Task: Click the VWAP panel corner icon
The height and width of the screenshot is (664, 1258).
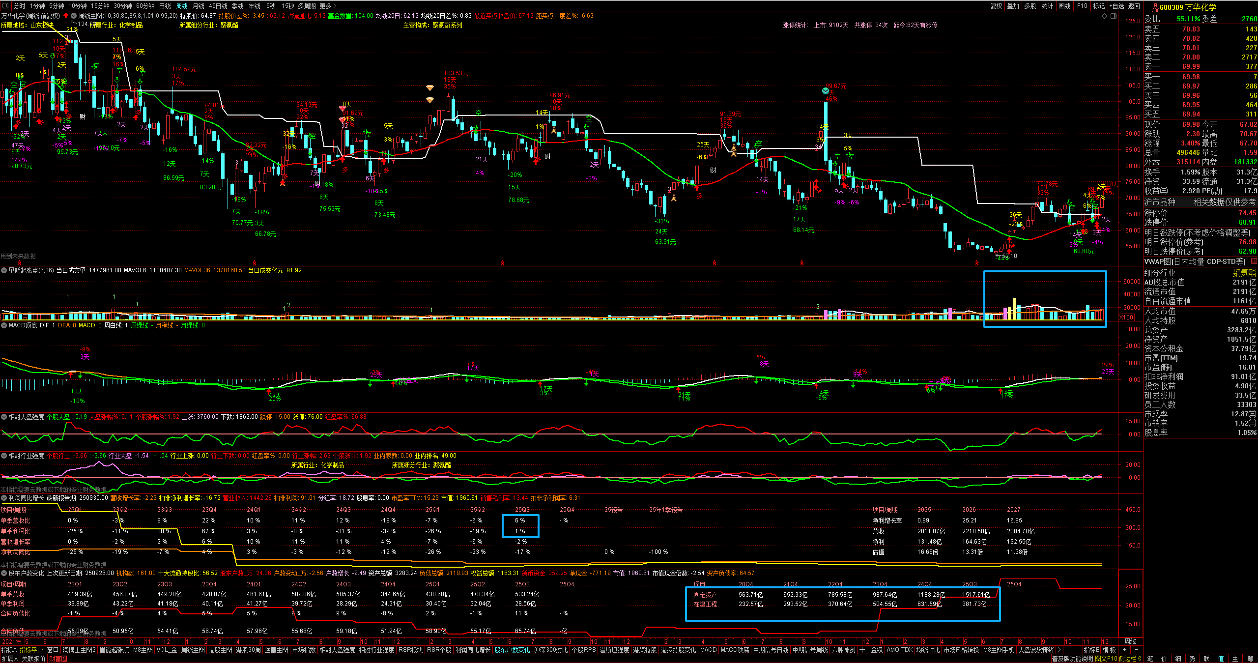Action: click(1254, 261)
